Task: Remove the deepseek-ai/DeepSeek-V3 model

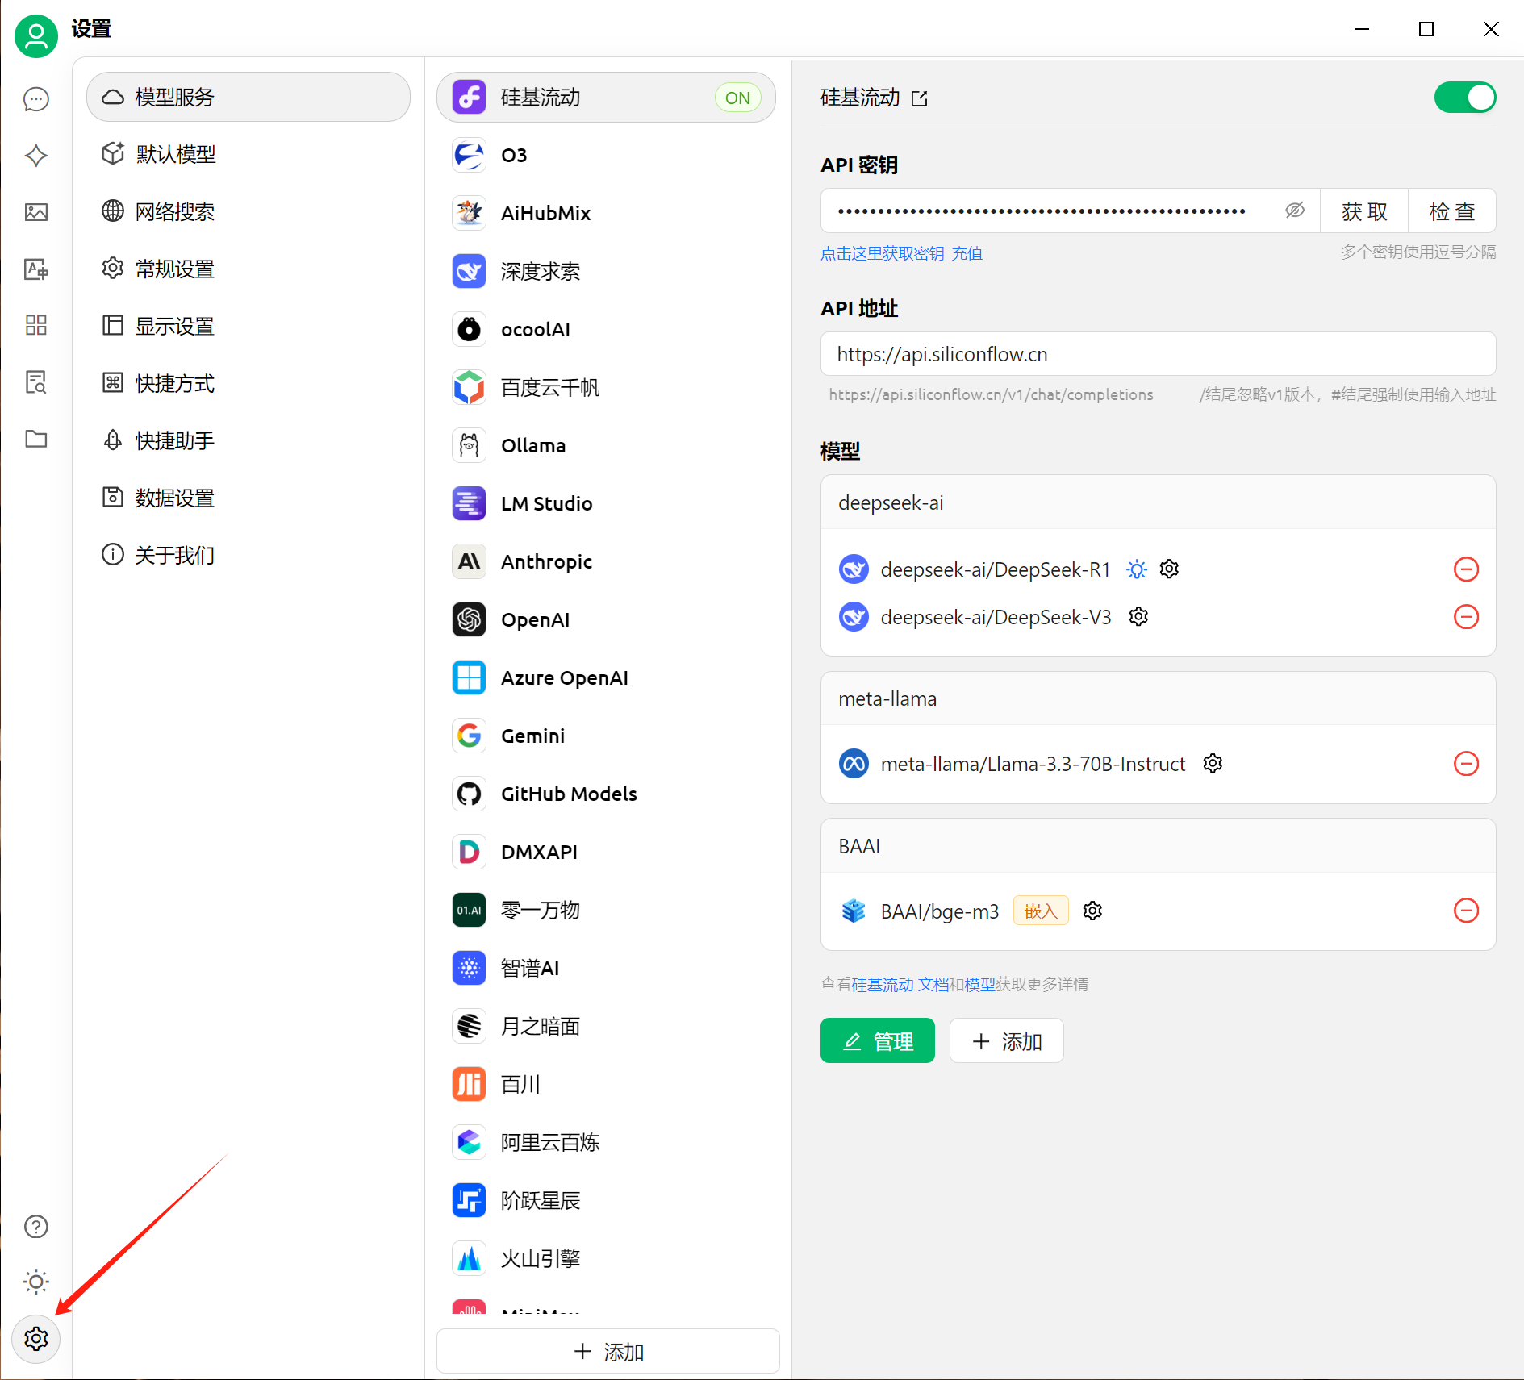Action: click(x=1466, y=617)
